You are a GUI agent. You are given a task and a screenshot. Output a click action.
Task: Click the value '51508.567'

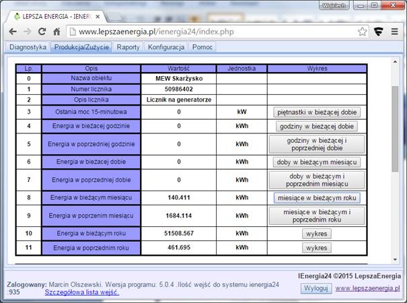point(178,234)
